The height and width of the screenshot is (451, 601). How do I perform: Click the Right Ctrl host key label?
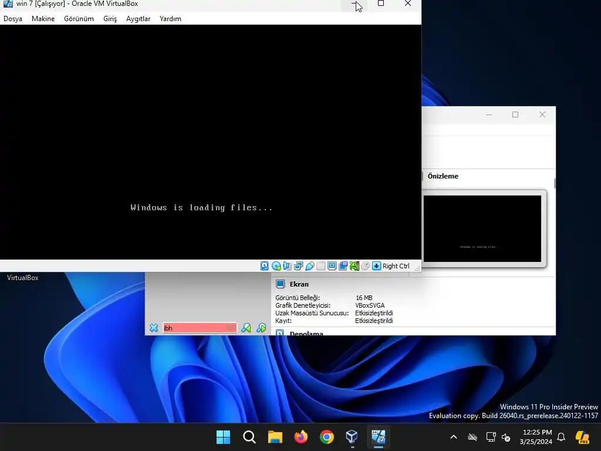pyautogui.click(x=396, y=266)
